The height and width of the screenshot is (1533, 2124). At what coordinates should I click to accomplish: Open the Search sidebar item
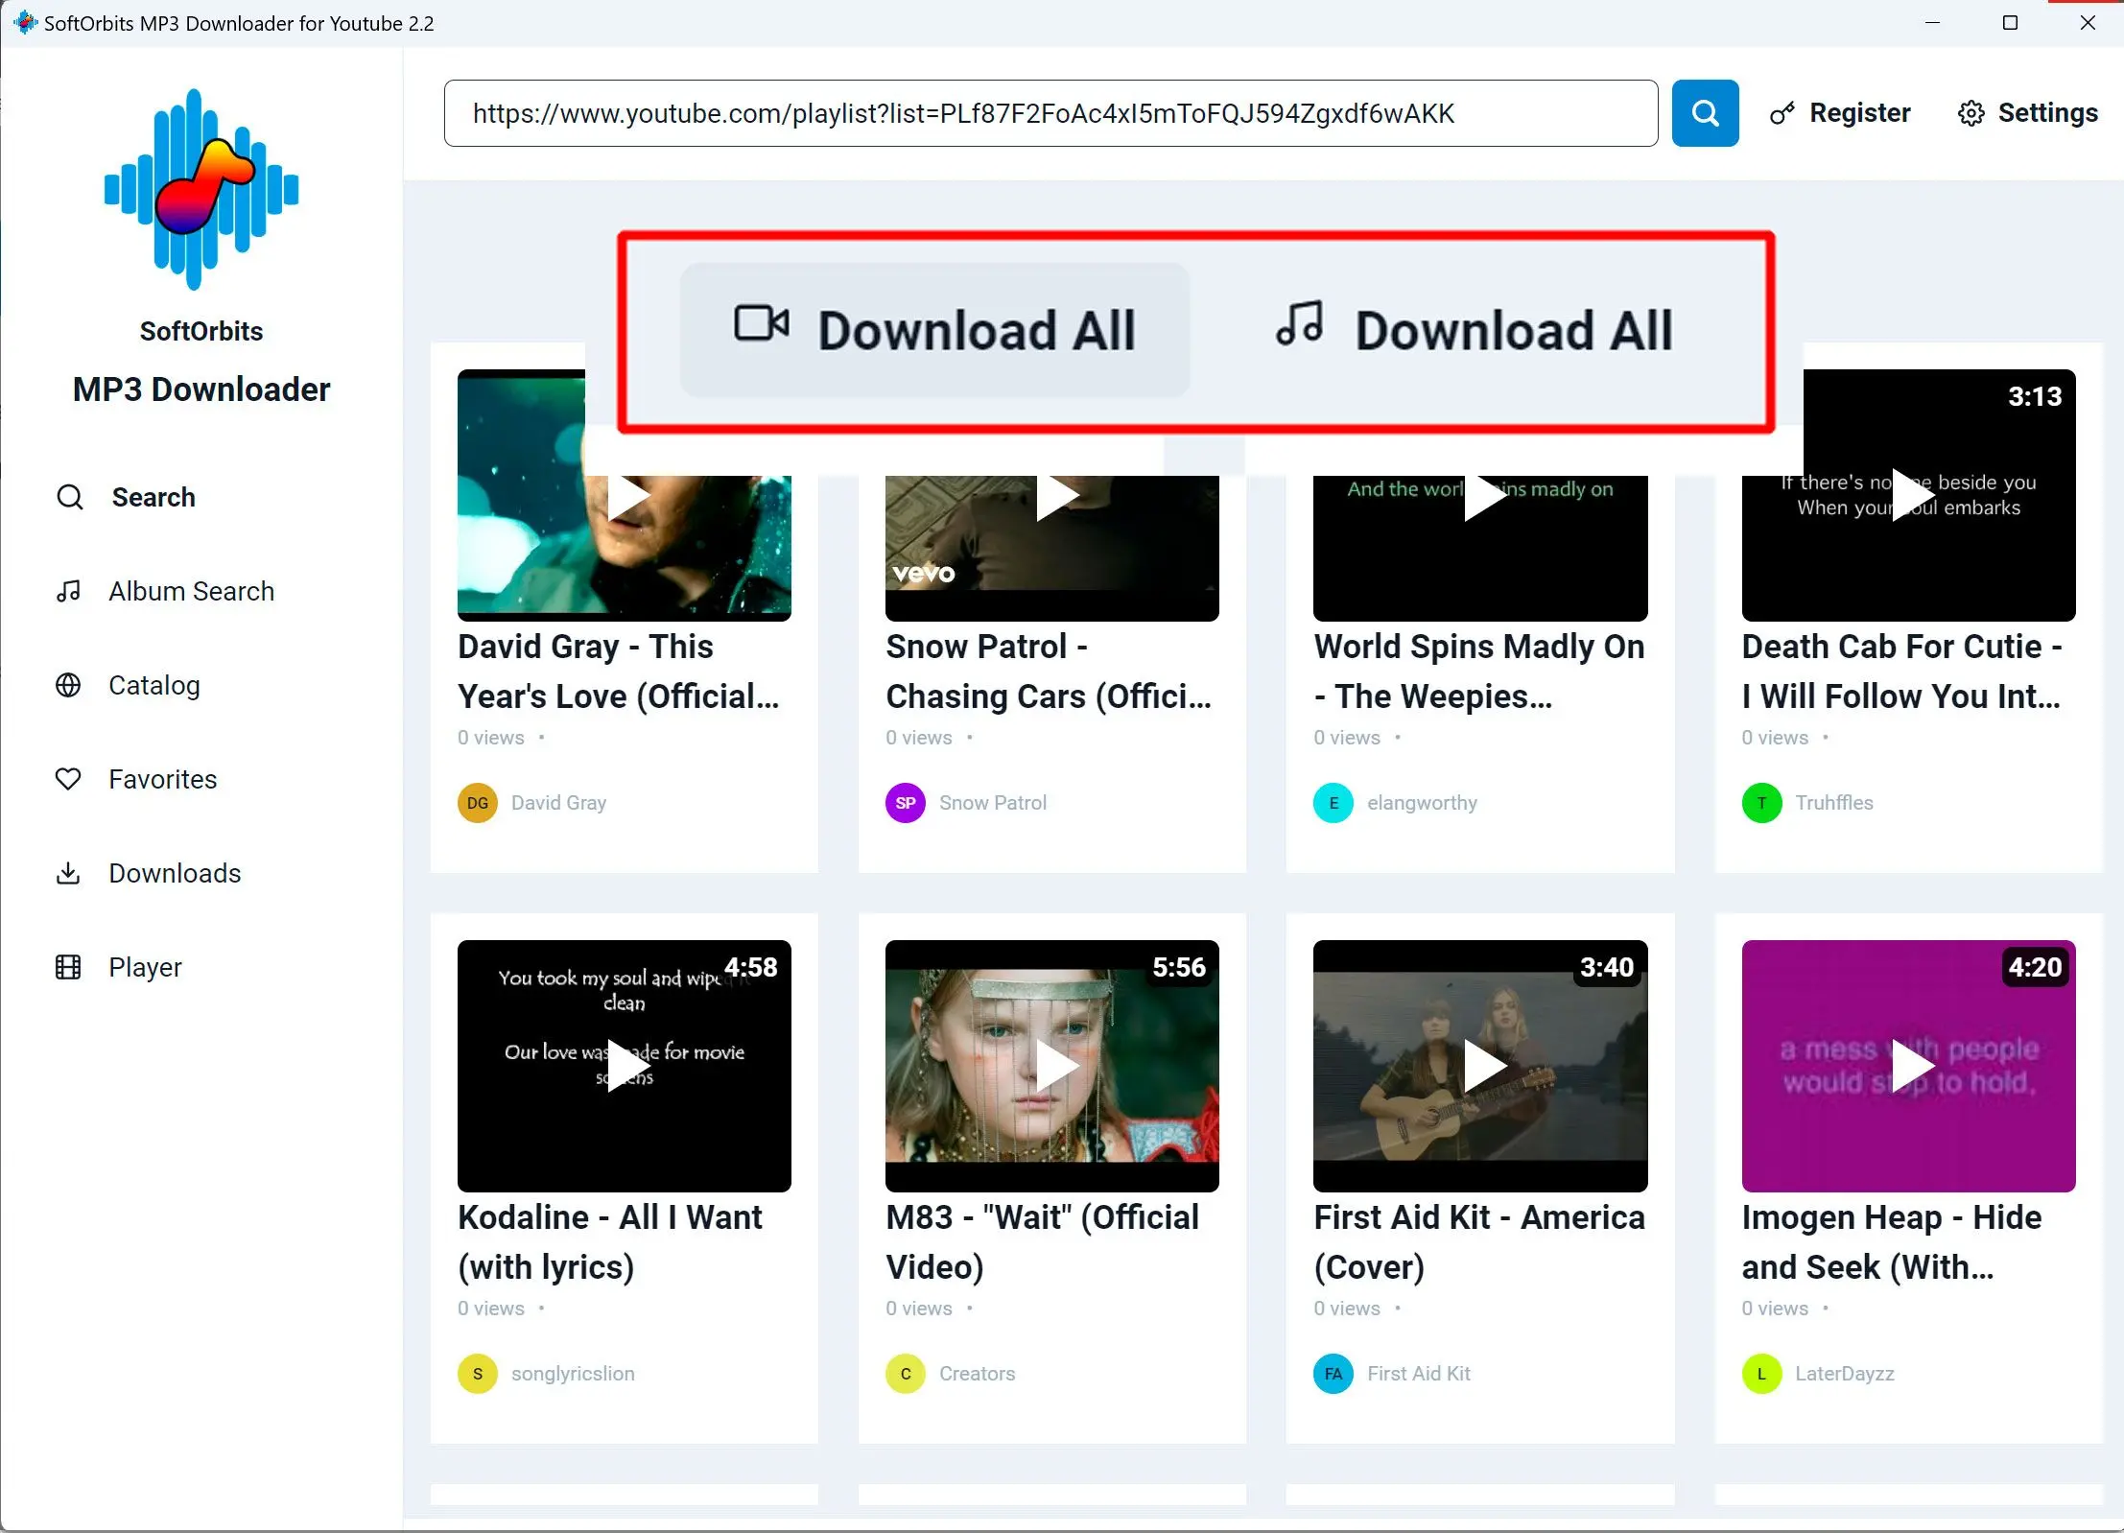pyautogui.click(x=153, y=497)
